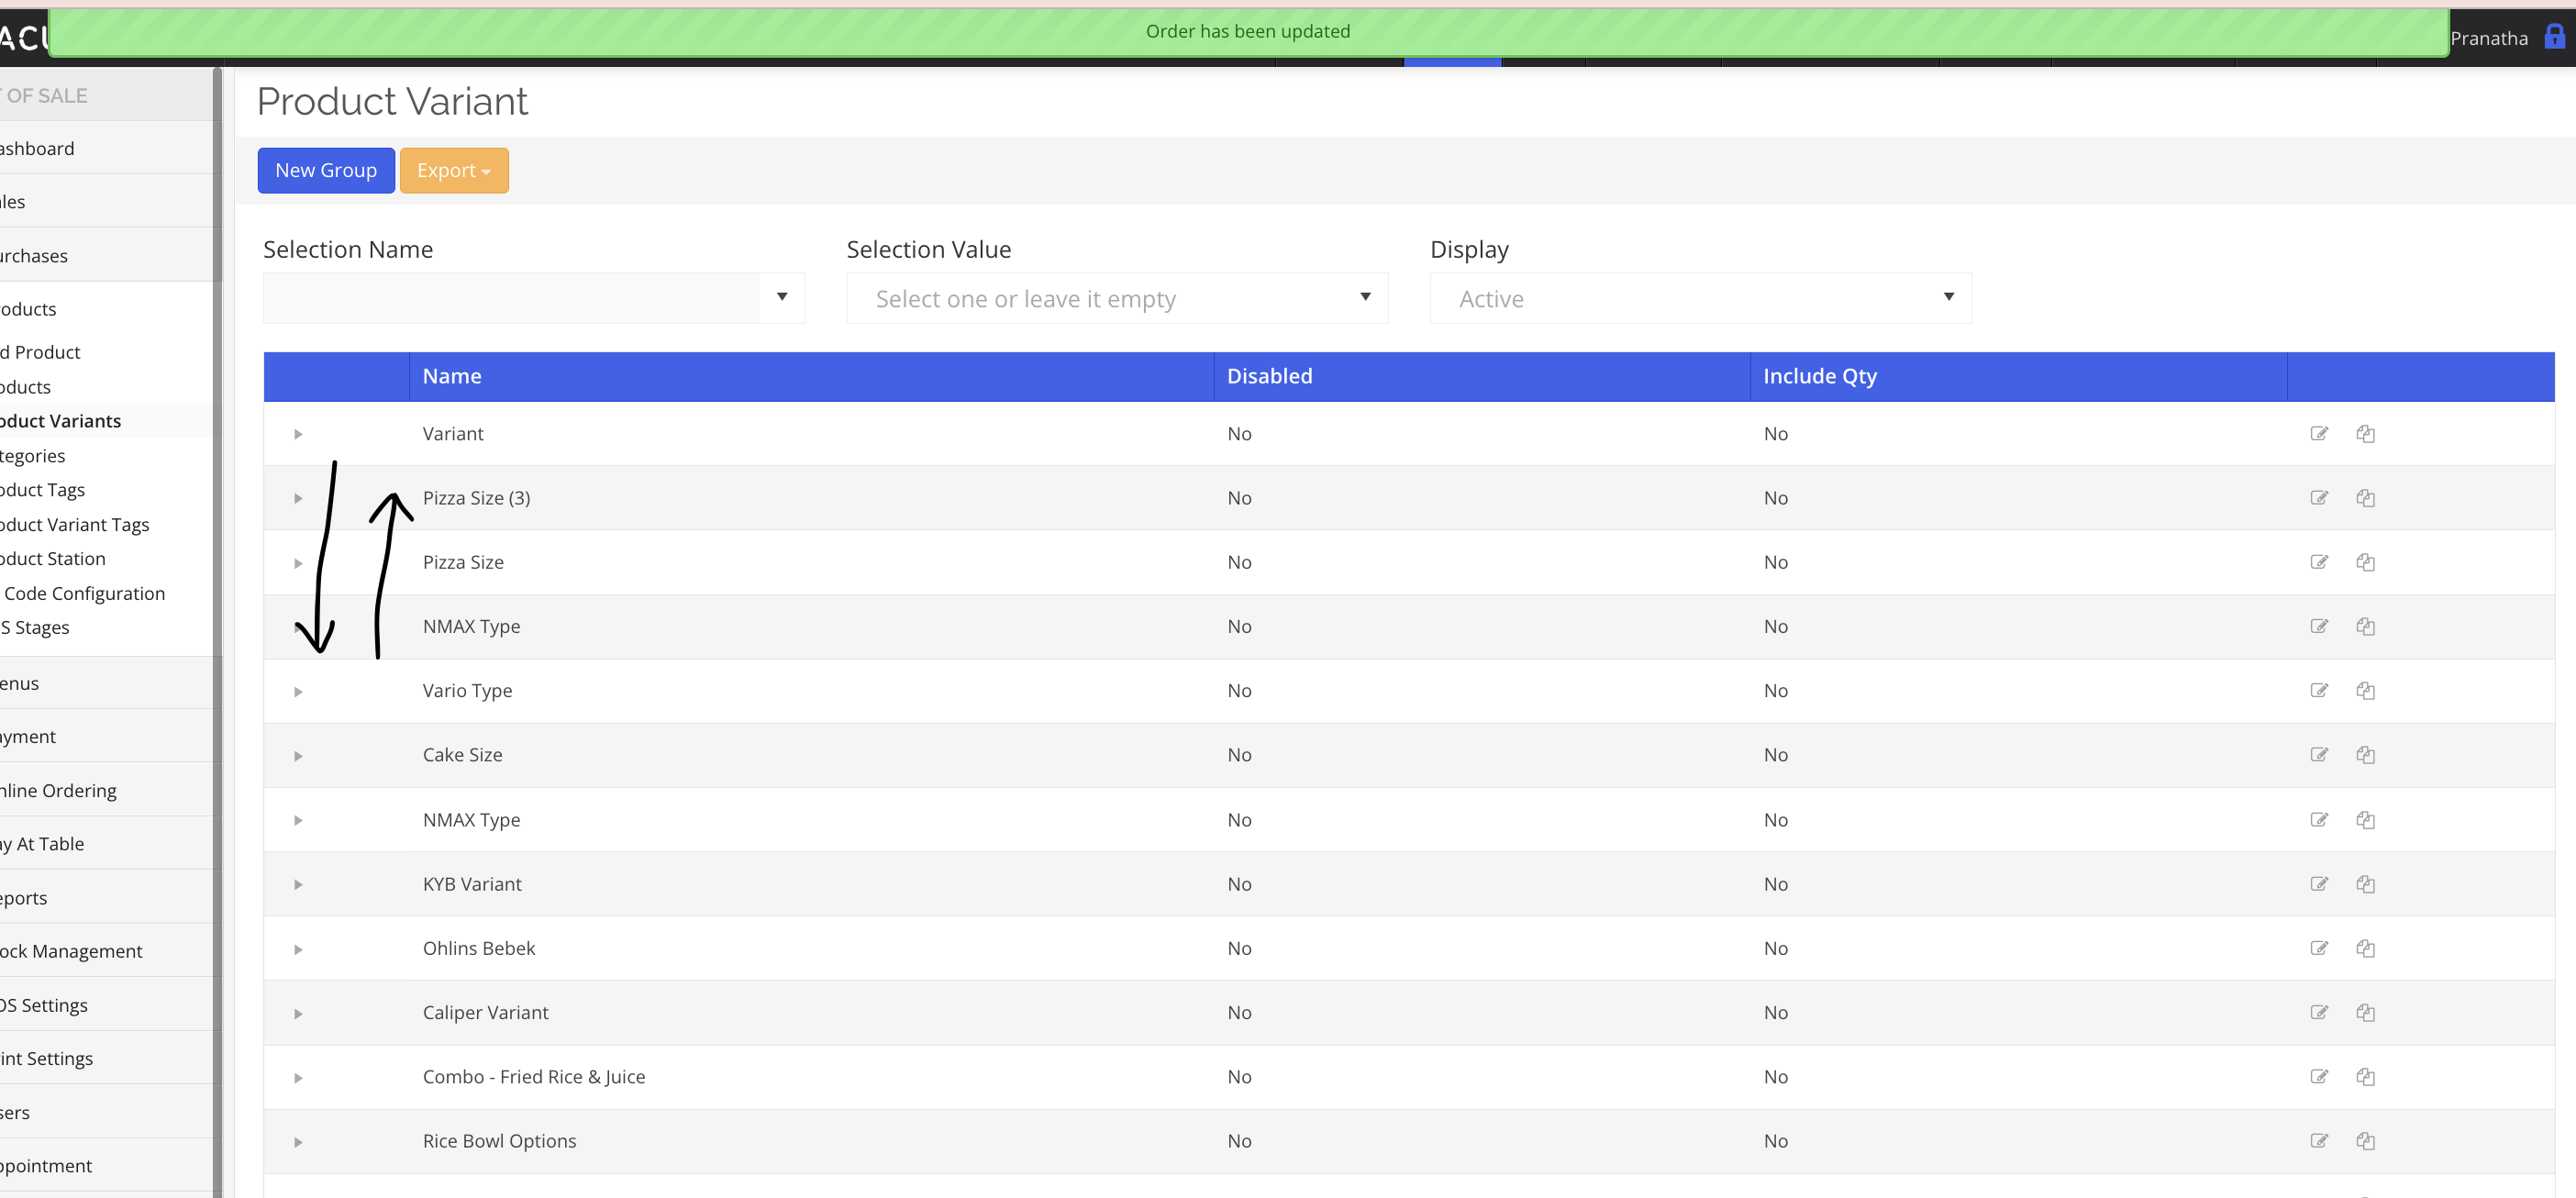
Task: Edit the Ohlins Bebek row
Action: coord(2319,947)
